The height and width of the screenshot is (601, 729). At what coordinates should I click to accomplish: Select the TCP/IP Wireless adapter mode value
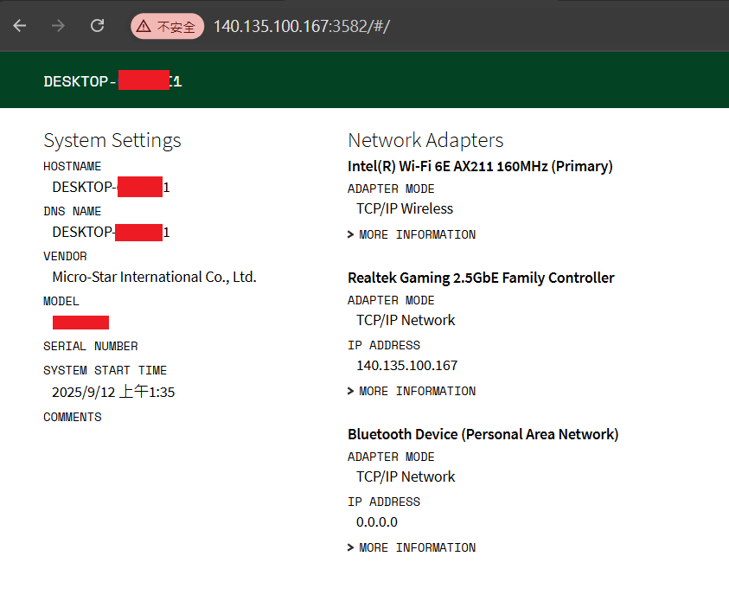point(405,208)
